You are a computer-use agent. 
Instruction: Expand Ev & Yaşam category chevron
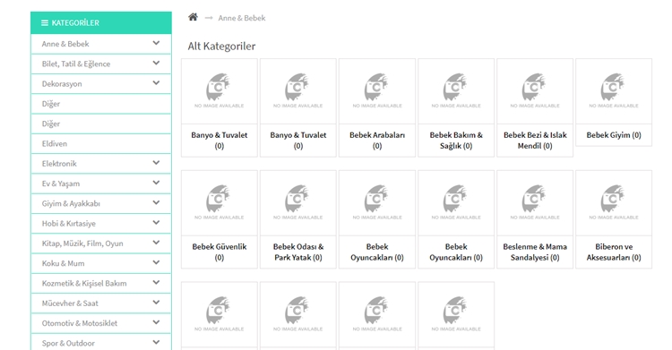pyautogui.click(x=156, y=183)
